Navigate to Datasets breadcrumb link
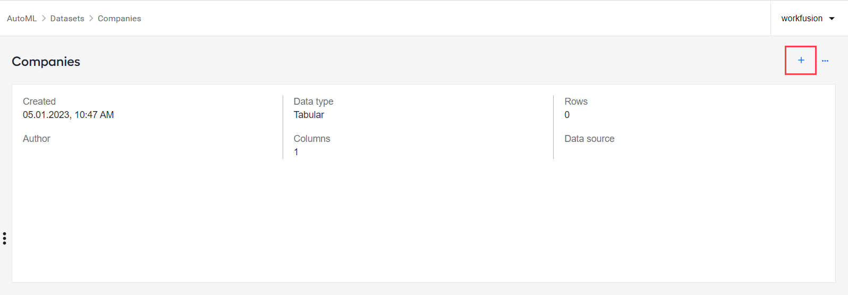Image resolution: width=848 pixels, height=295 pixels. click(x=67, y=19)
